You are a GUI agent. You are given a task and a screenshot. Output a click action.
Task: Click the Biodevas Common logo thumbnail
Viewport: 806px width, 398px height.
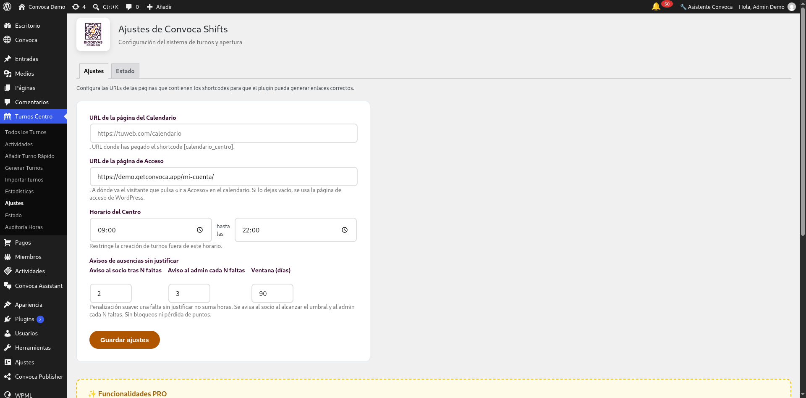93,34
